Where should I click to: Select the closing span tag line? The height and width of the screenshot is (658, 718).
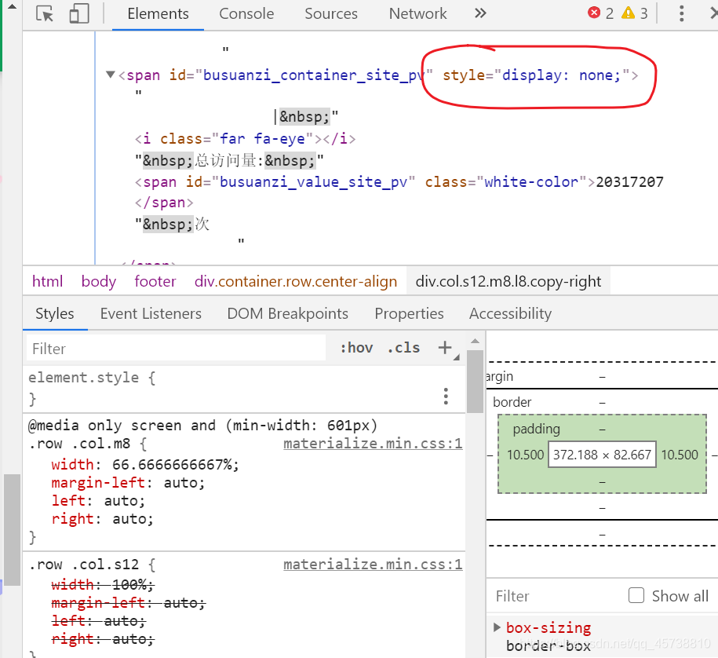[164, 203]
